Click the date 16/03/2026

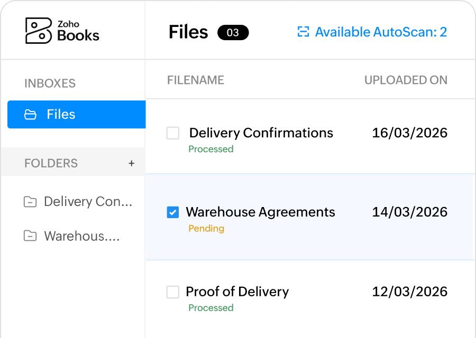[410, 133]
